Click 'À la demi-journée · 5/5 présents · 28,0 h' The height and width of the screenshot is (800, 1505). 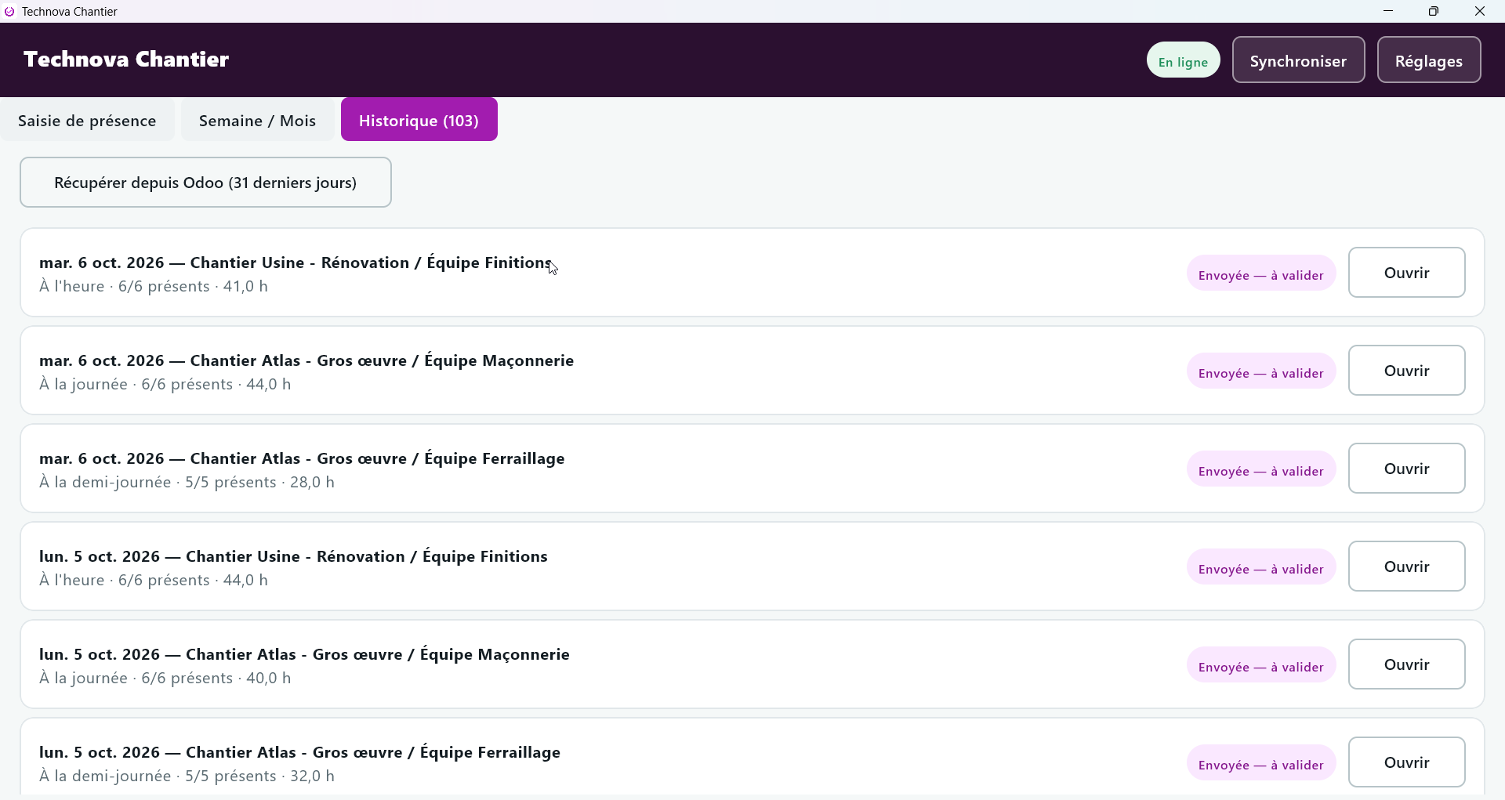(187, 482)
